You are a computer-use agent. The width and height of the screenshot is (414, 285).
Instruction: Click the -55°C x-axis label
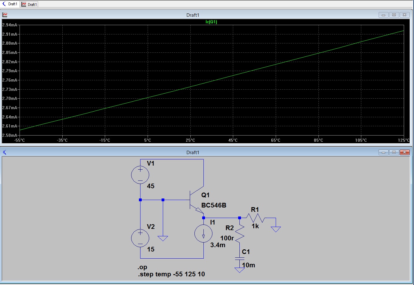(20, 140)
